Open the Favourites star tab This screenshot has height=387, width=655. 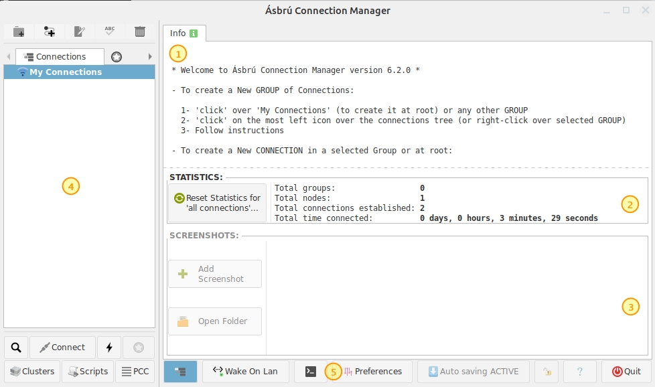click(117, 57)
